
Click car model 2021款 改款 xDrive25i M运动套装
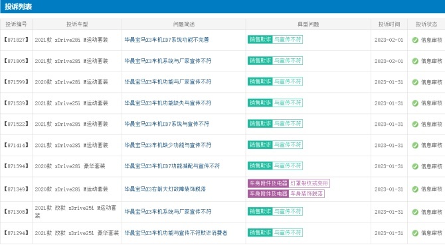(x=76, y=212)
